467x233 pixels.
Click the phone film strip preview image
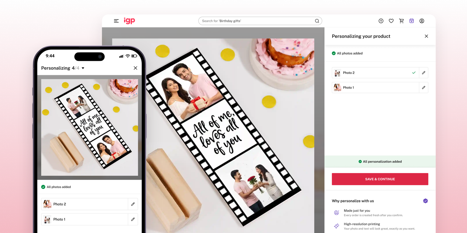pyautogui.click(x=90, y=127)
